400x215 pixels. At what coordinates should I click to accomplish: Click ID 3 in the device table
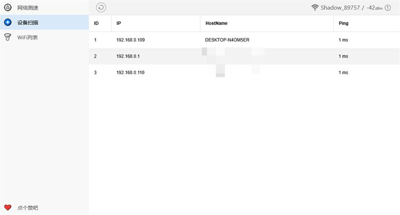[95, 73]
